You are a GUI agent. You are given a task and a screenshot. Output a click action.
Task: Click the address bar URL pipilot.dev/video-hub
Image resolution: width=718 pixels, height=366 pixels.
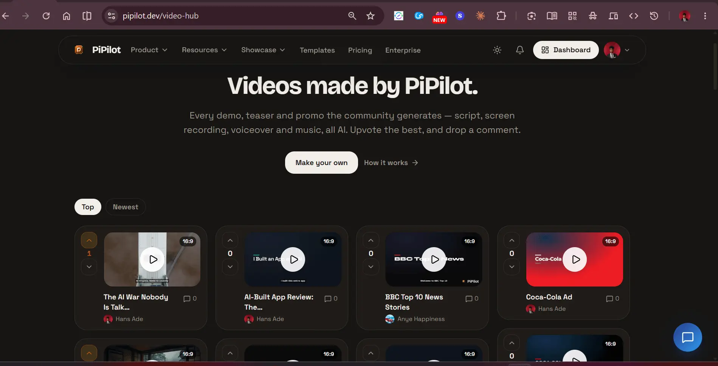point(160,16)
